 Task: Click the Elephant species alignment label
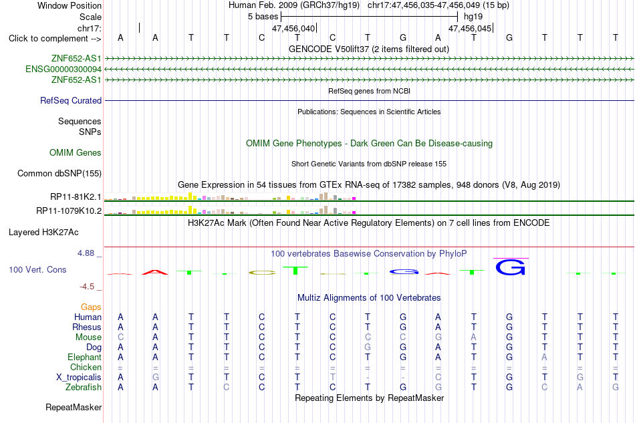pos(84,357)
